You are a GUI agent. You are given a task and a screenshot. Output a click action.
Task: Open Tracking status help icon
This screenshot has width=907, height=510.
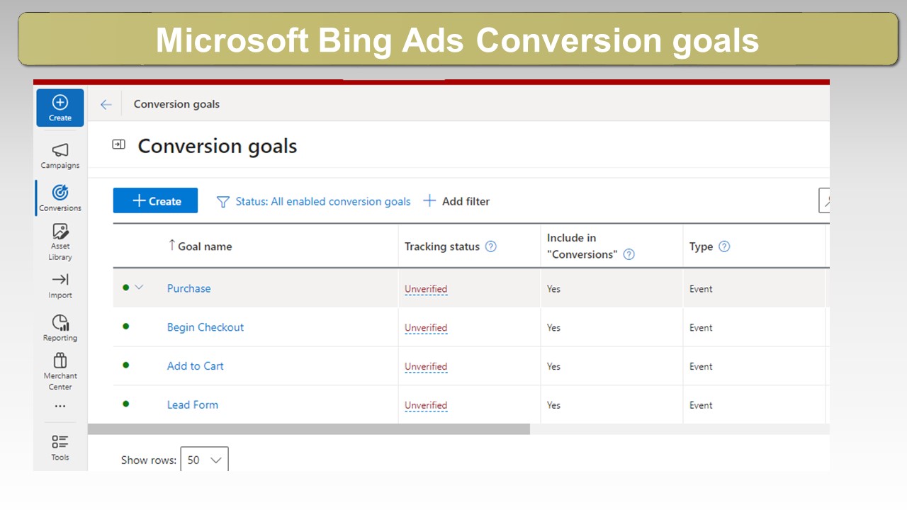pos(490,246)
